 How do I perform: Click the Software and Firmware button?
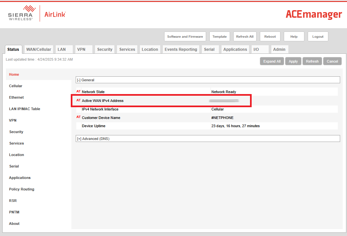pyautogui.click(x=185, y=36)
